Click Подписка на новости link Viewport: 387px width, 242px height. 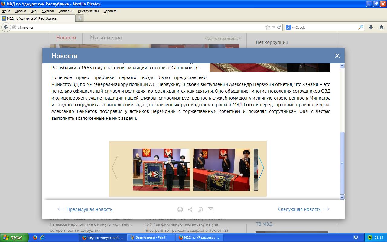pyautogui.click(x=223, y=38)
